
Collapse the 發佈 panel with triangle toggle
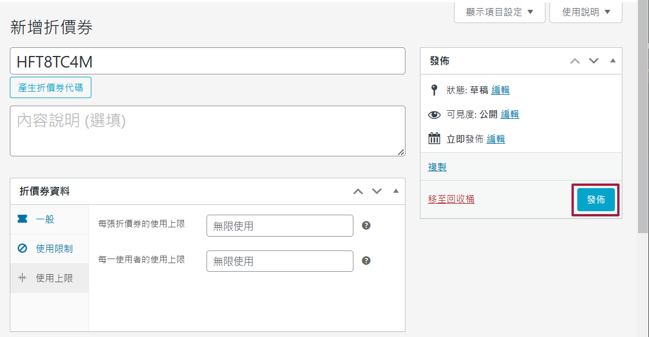[613, 61]
